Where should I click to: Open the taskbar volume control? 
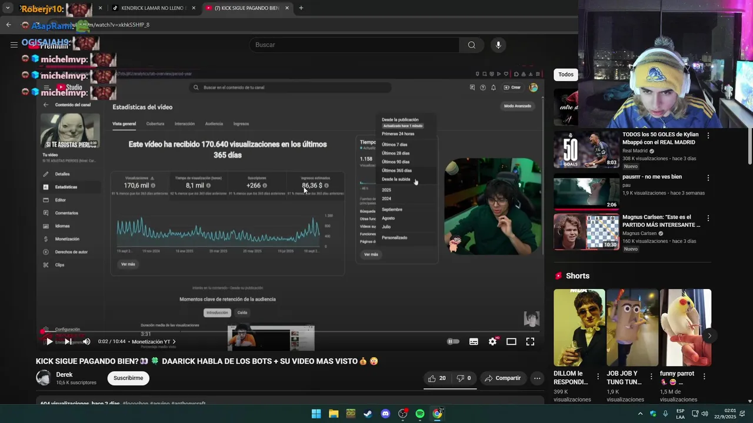click(x=705, y=414)
